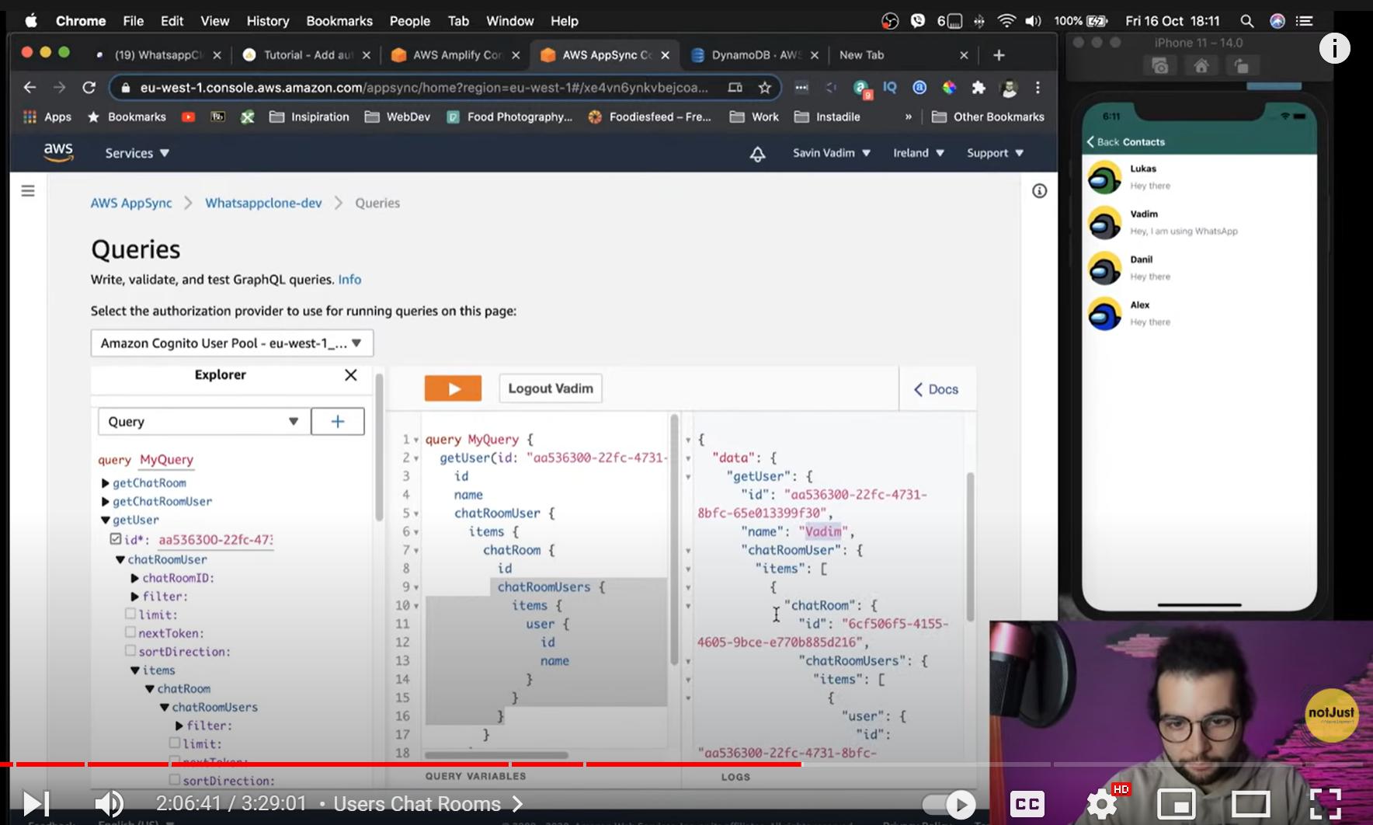Viewport: 1373px width, 825px height.
Task: Open the Bookmarks menu in menu bar
Action: pos(339,21)
